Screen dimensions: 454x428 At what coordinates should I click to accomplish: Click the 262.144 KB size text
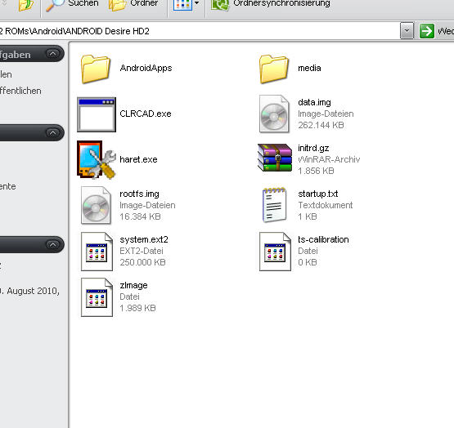321,125
